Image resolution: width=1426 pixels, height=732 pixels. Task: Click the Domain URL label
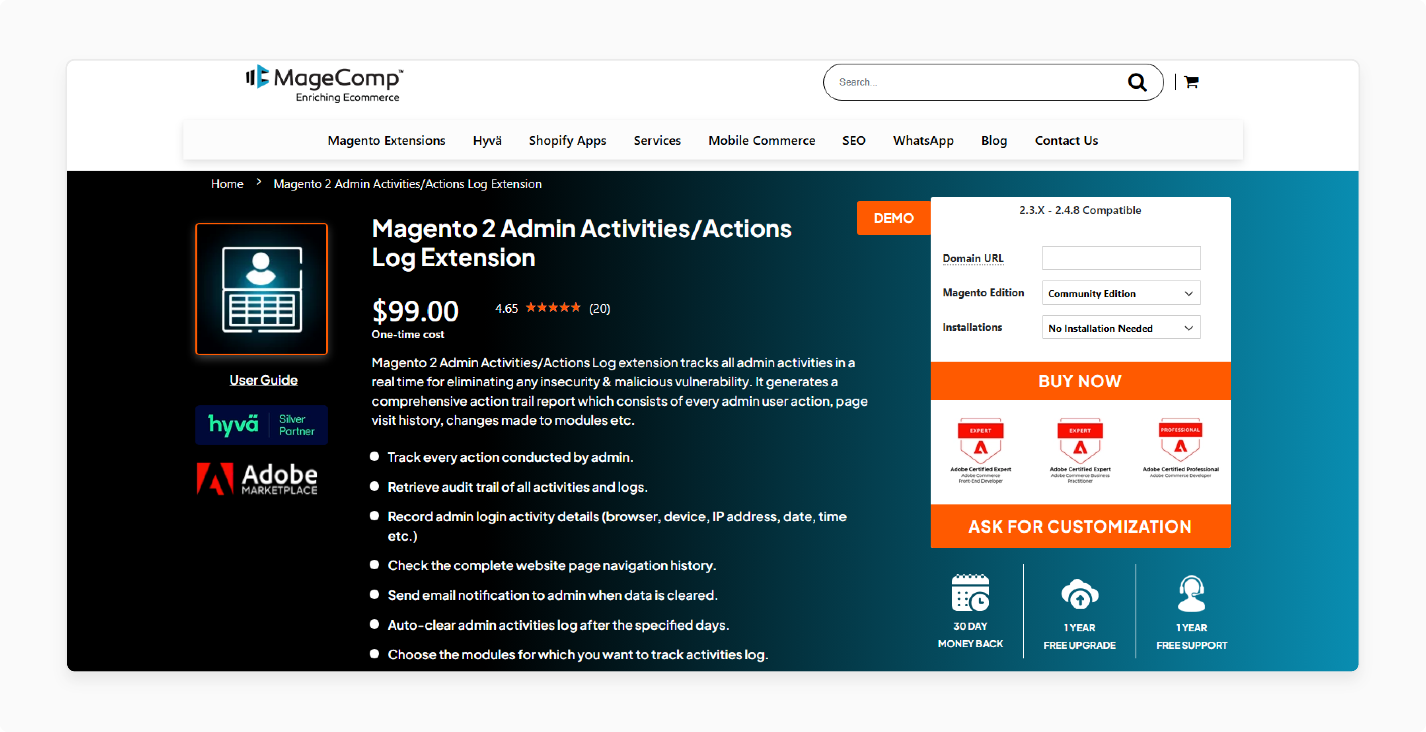[x=973, y=259]
